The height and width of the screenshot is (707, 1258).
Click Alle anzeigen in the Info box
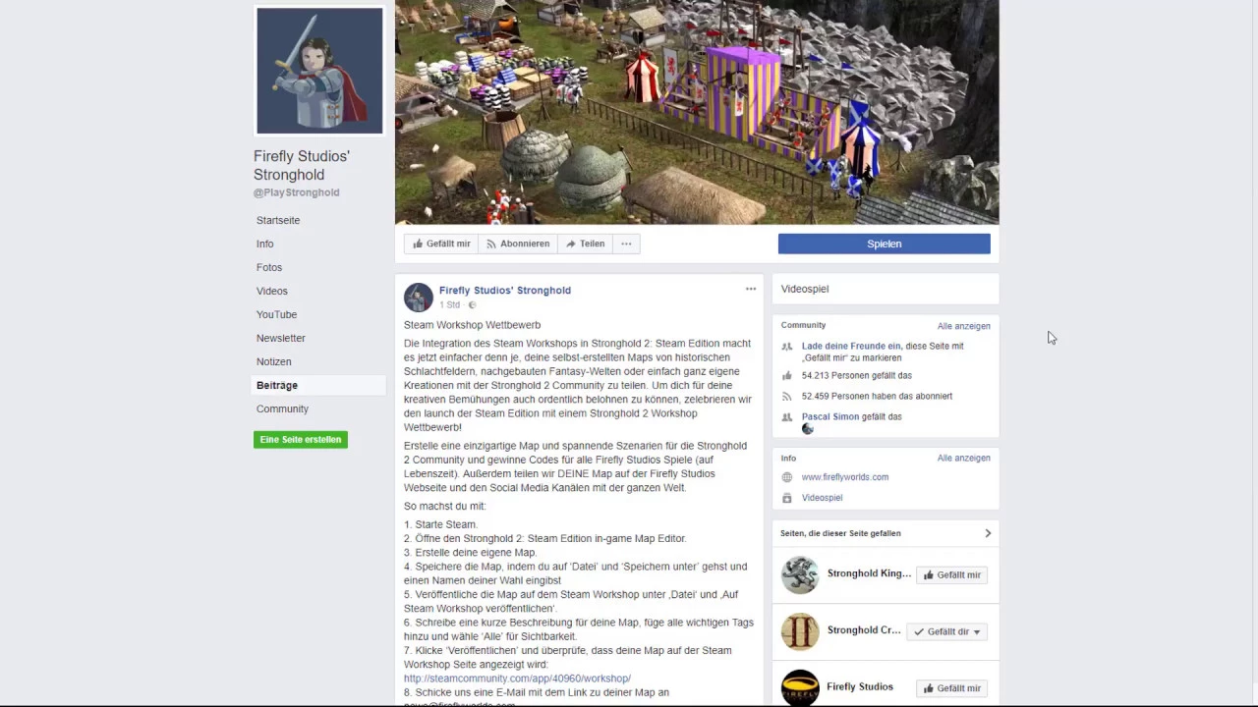963,458
